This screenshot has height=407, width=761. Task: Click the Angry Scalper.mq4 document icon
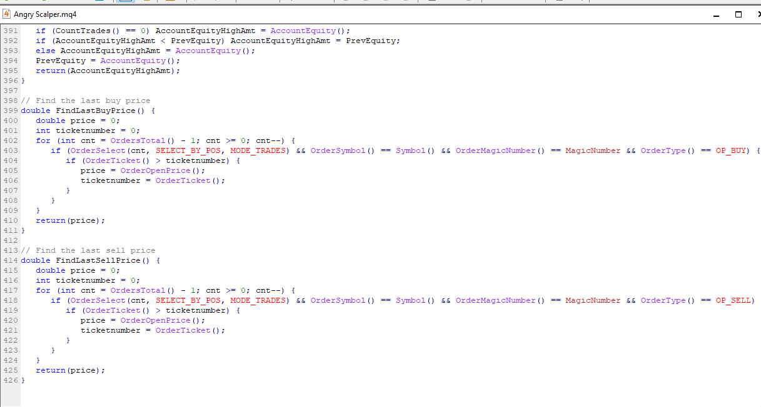[8, 14]
